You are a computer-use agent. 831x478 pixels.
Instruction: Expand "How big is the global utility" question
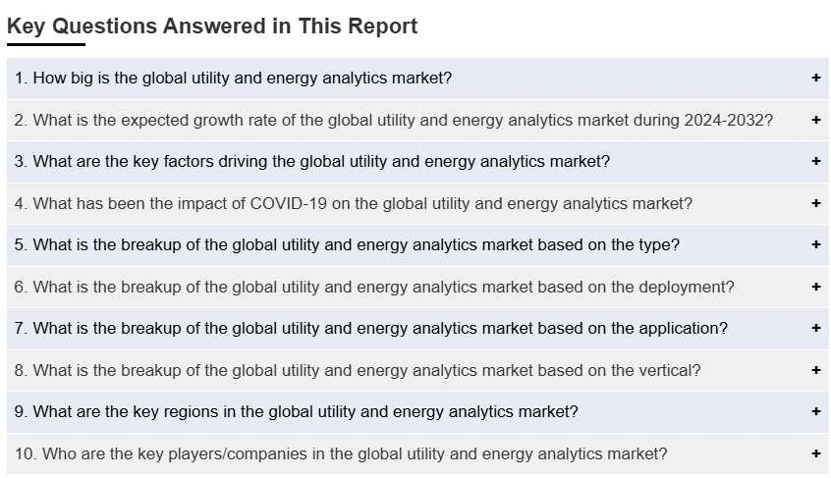point(233,79)
